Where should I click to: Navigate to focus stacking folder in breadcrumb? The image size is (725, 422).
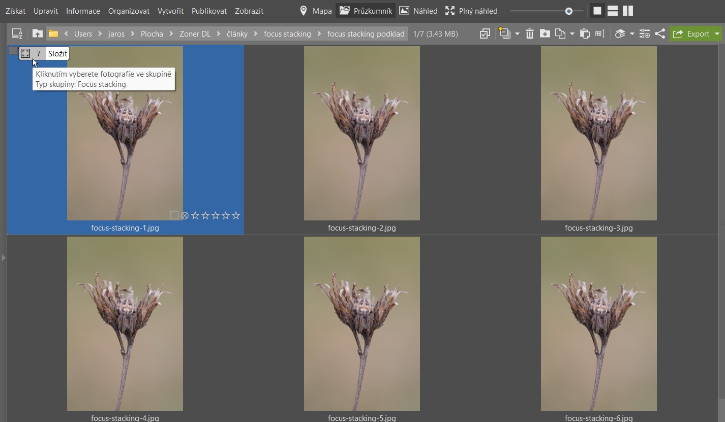287,34
